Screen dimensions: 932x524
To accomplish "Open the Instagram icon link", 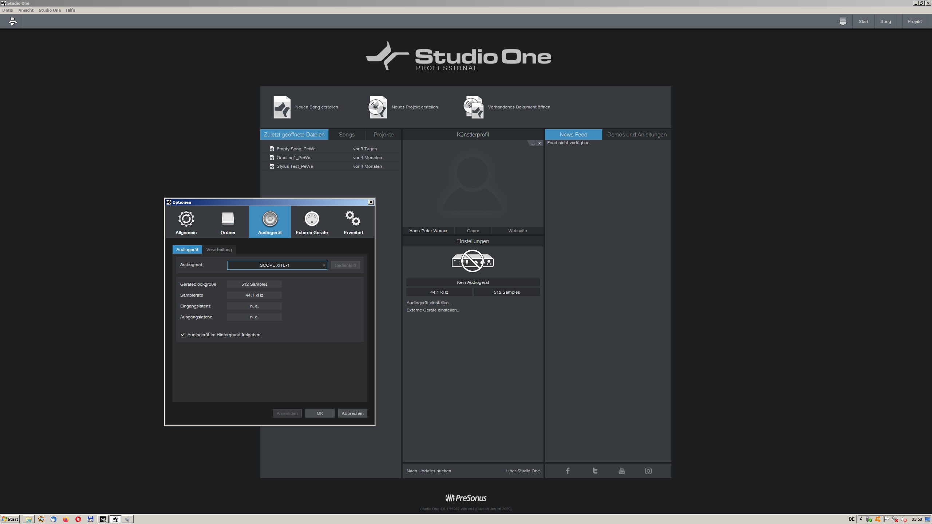I will [648, 471].
